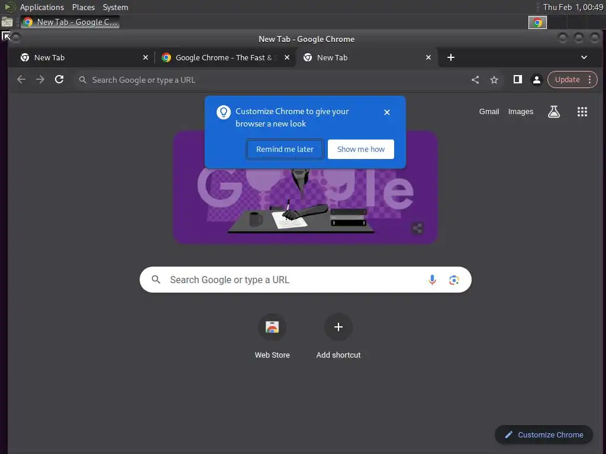
Task: Click the date and time clock
Action: pos(573,7)
